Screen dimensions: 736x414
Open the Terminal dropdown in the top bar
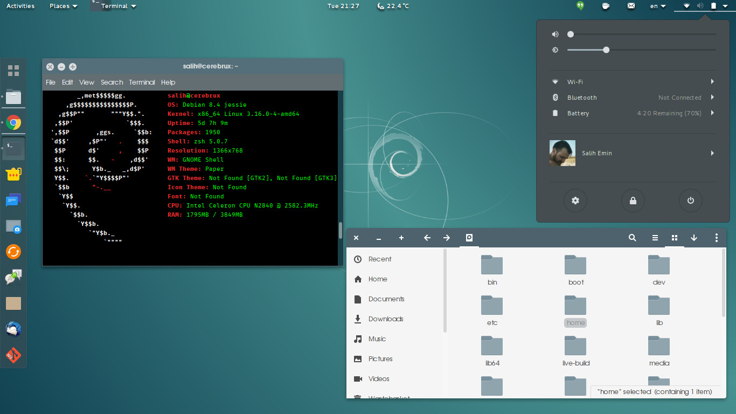pos(114,6)
